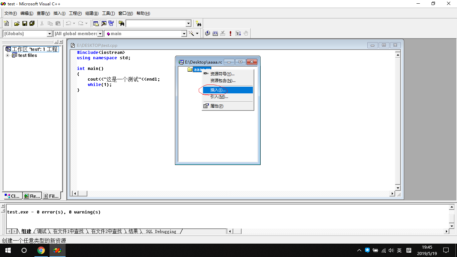Image resolution: width=457 pixels, height=257 pixels.
Task: Switch to the FileView tab
Action: click(51, 196)
